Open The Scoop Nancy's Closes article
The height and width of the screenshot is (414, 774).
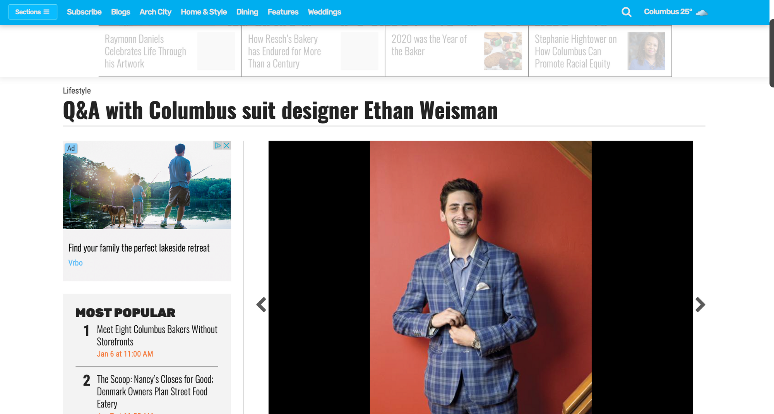pos(155,391)
